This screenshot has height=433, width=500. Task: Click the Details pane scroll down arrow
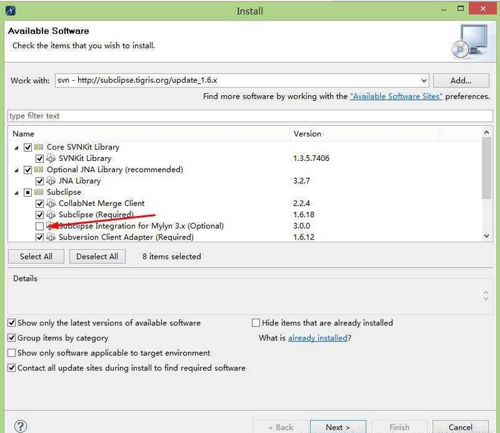pyautogui.click(x=485, y=298)
